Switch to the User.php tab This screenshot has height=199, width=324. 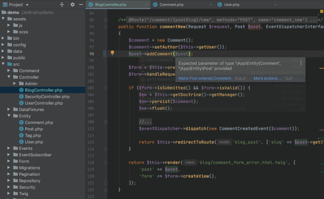[x=233, y=4]
